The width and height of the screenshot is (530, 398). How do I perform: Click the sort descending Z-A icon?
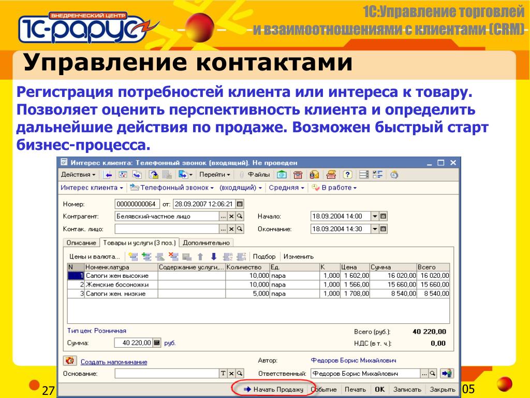(x=241, y=257)
